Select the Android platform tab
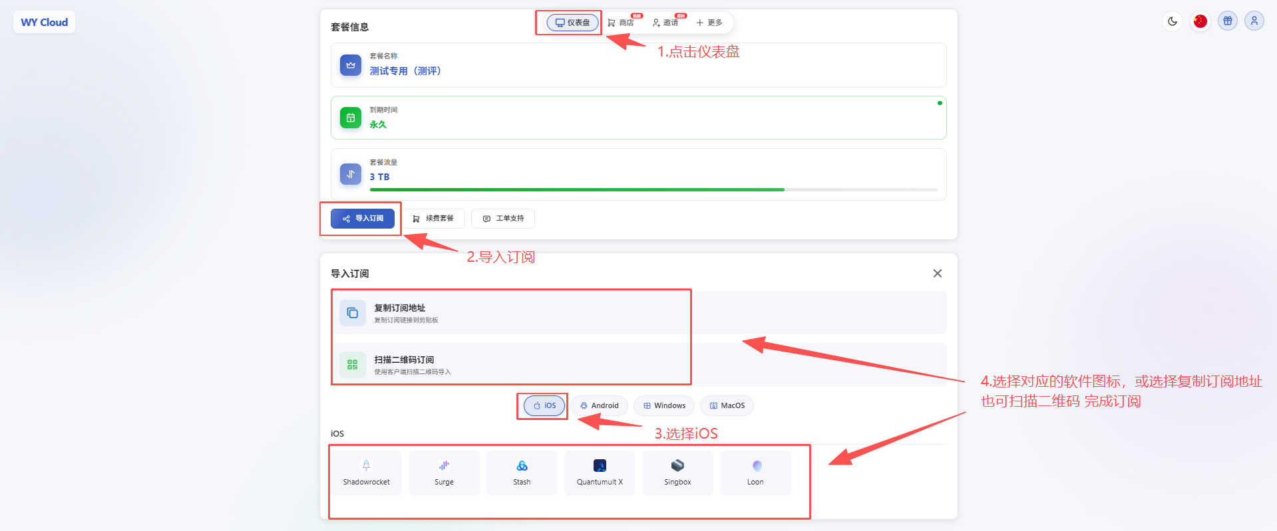 click(x=599, y=405)
